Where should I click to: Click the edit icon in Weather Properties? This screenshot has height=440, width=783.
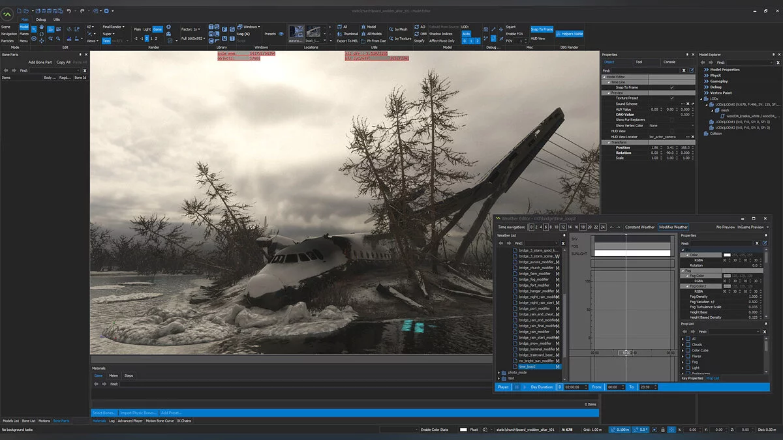point(765,243)
